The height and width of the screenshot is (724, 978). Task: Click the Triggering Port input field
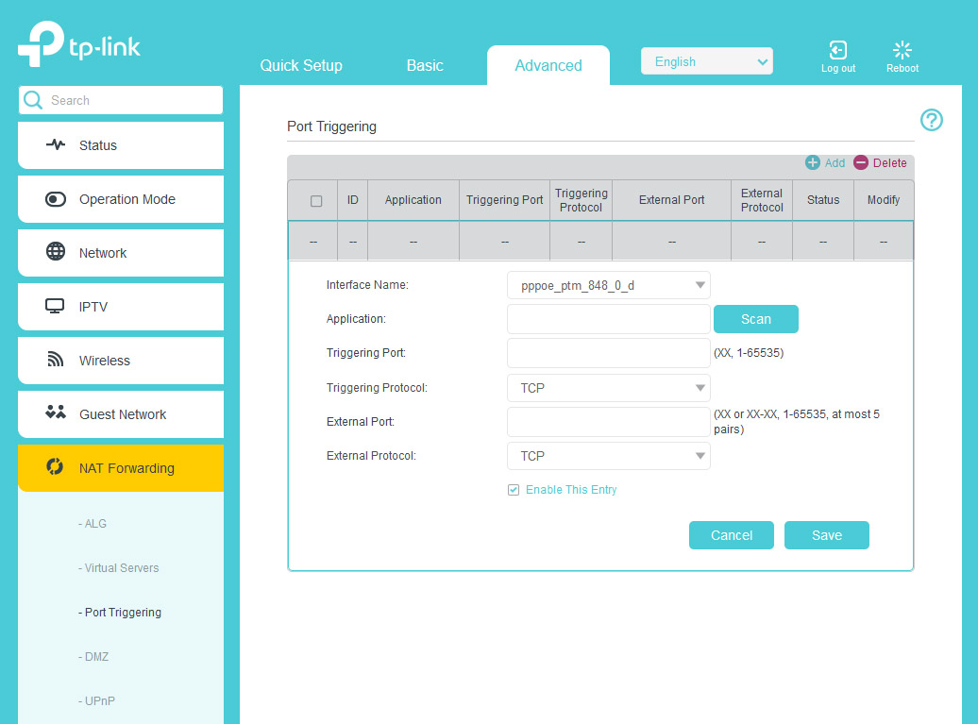point(608,353)
